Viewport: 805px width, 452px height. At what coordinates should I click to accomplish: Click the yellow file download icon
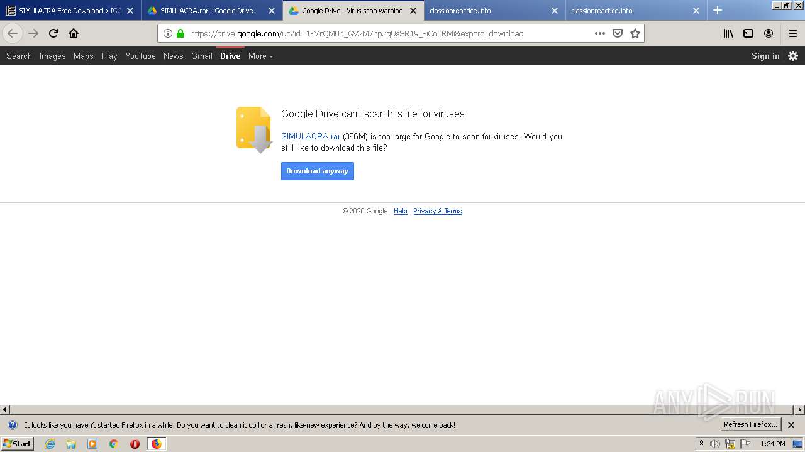pos(253,129)
